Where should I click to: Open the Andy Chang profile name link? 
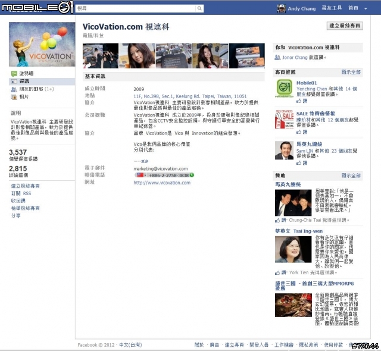tap(302, 9)
